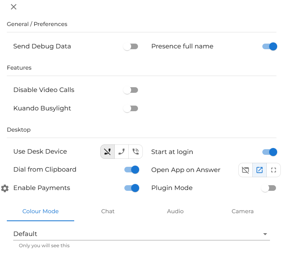Click the 'Only you will see this' hint

(x=44, y=246)
